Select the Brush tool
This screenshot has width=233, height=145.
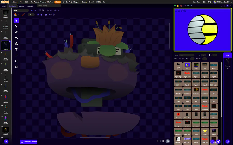(16, 32)
